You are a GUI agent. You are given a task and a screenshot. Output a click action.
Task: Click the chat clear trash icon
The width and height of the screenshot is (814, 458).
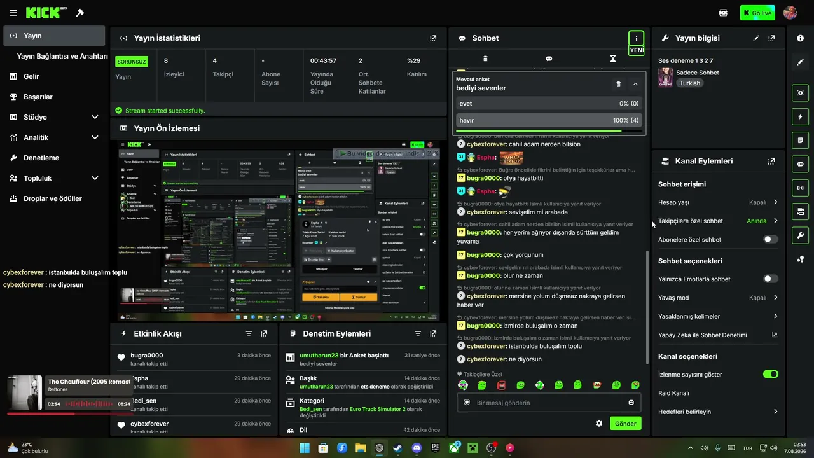click(485, 59)
